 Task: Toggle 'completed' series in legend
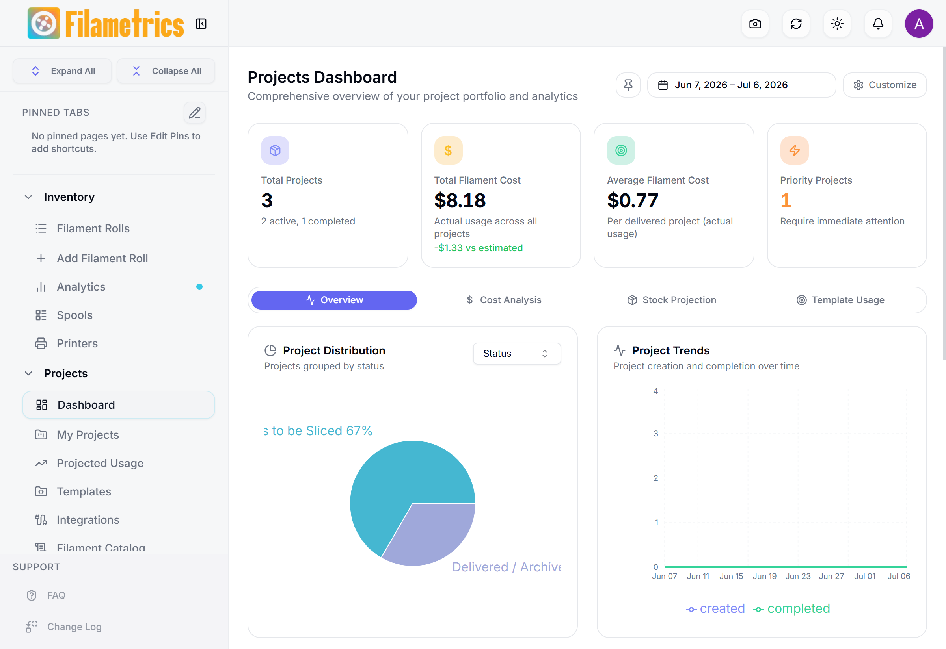click(791, 609)
